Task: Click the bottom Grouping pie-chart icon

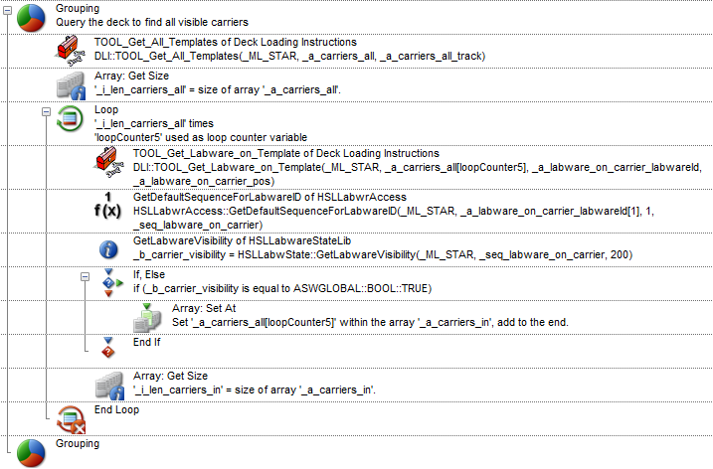Action: coord(30,449)
